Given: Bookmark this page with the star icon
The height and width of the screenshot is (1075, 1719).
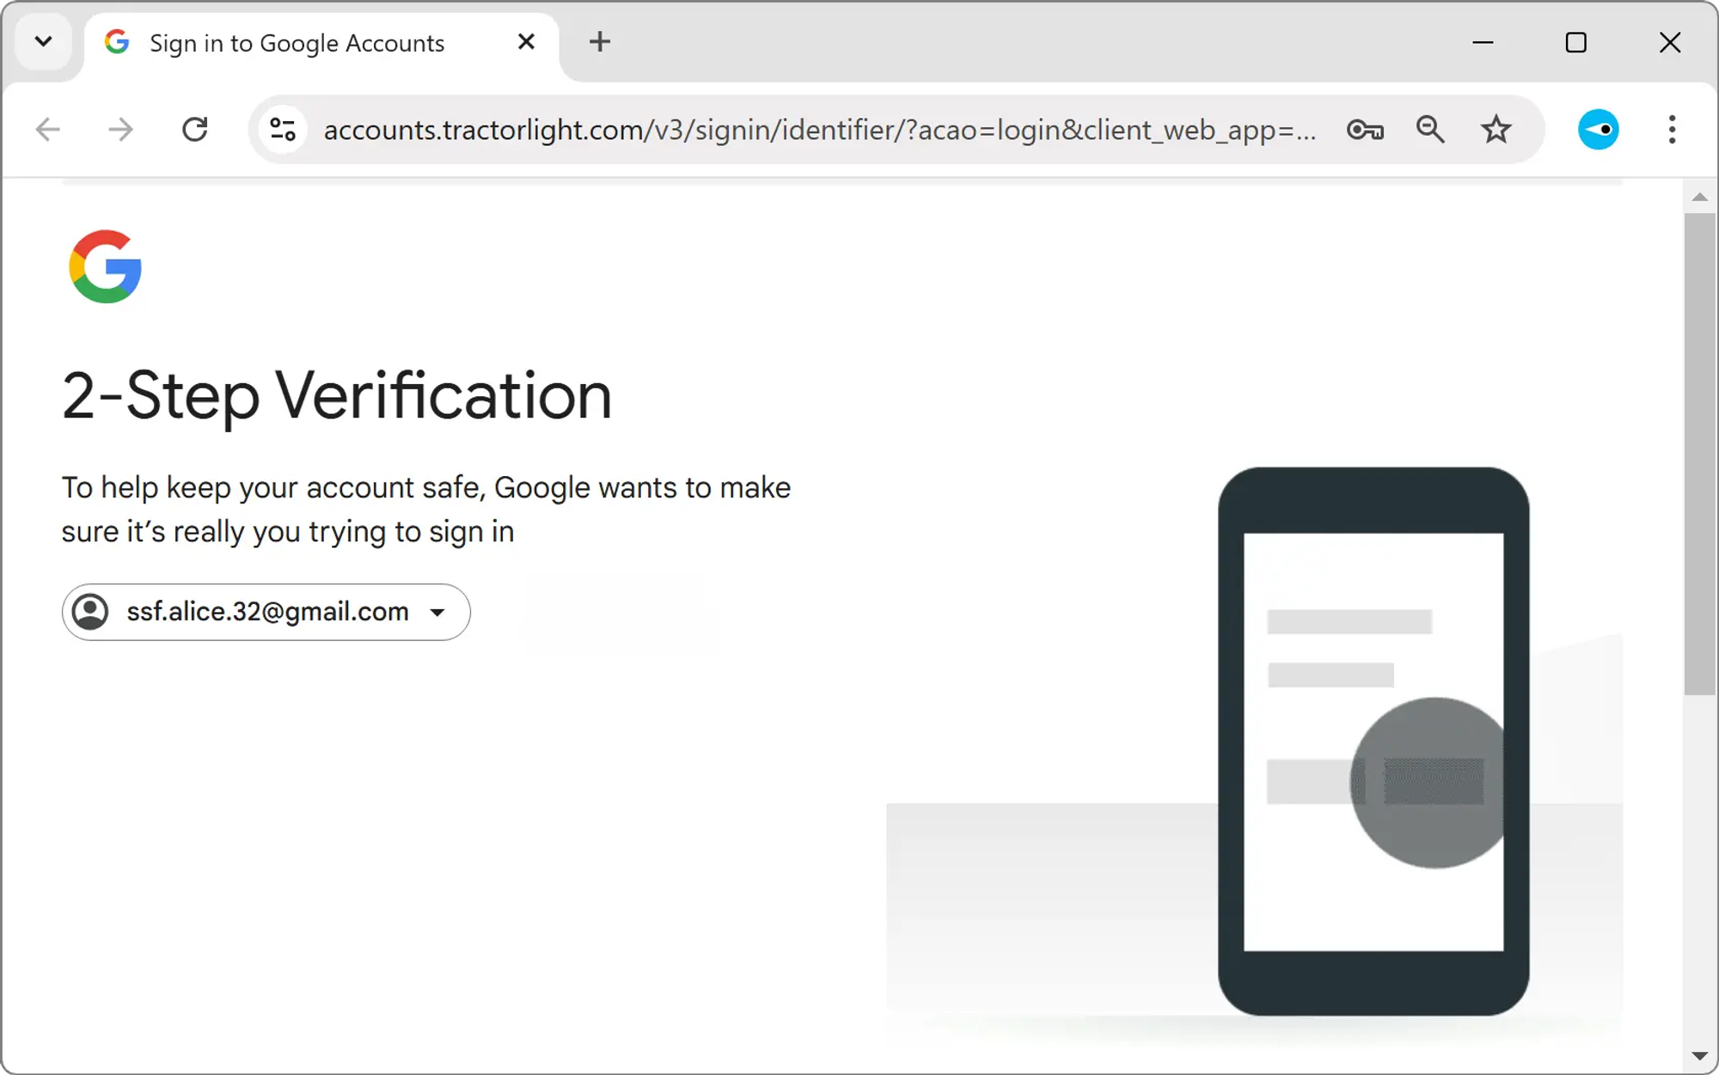Looking at the screenshot, I should 1496,130.
